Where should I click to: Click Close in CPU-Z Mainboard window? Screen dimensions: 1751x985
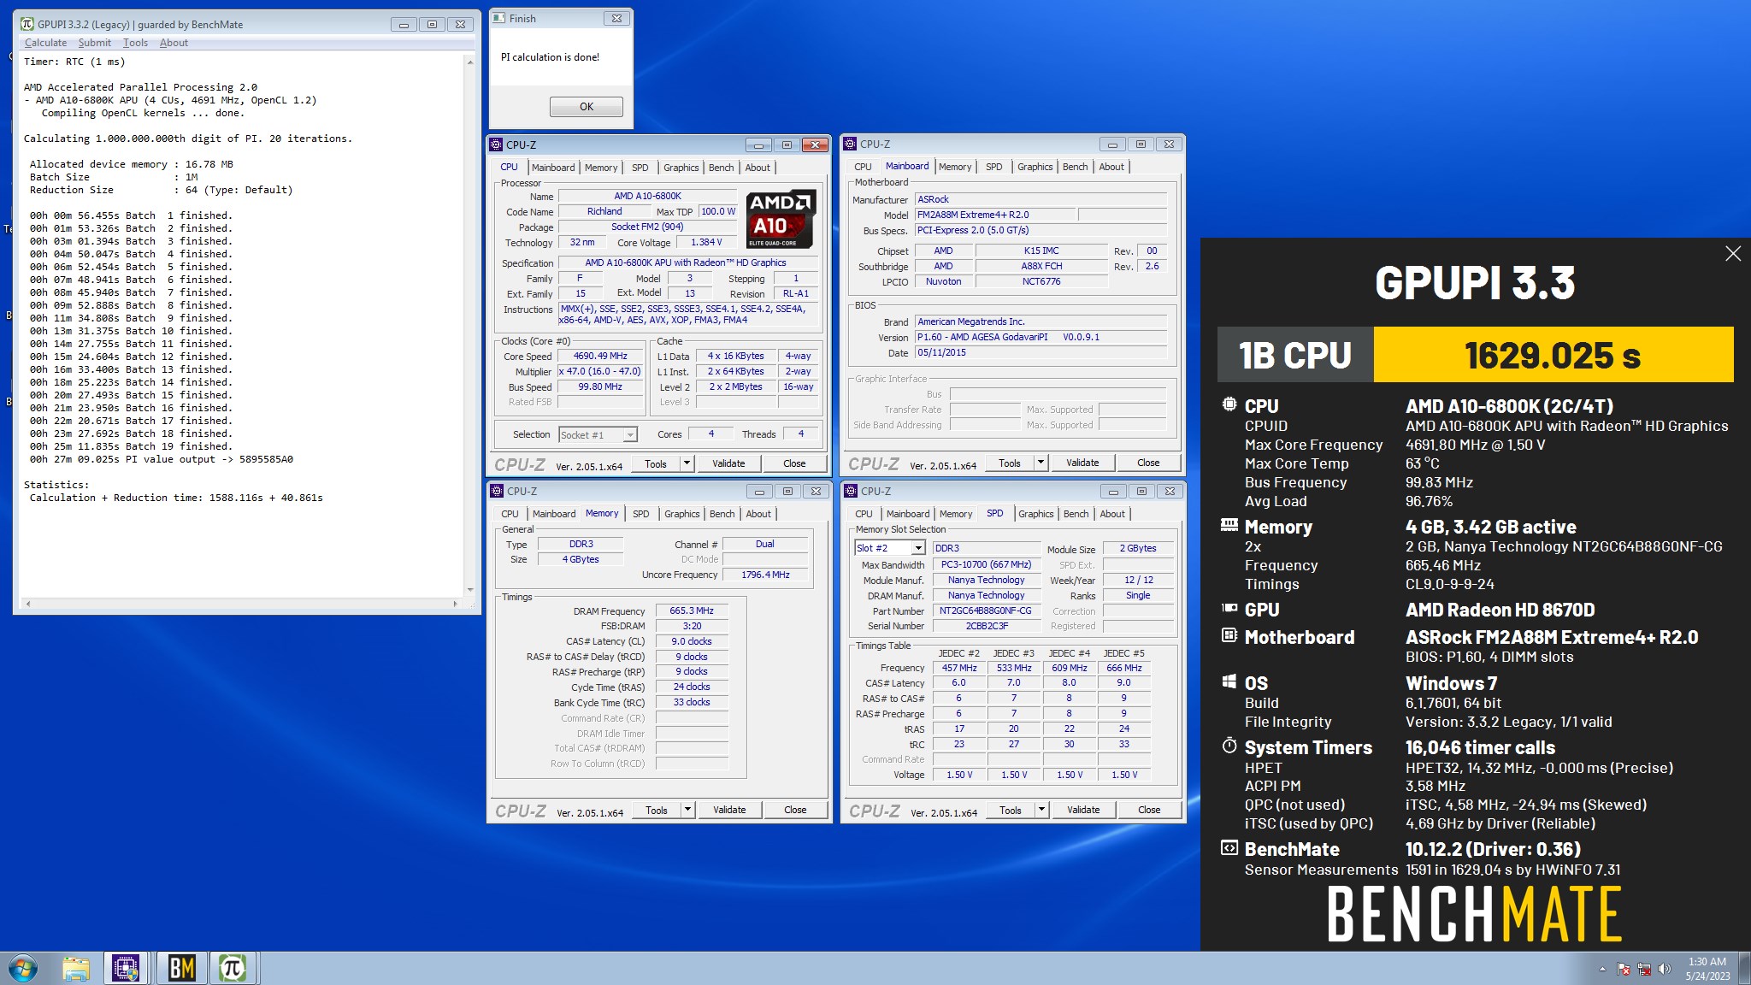click(1147, 463)
